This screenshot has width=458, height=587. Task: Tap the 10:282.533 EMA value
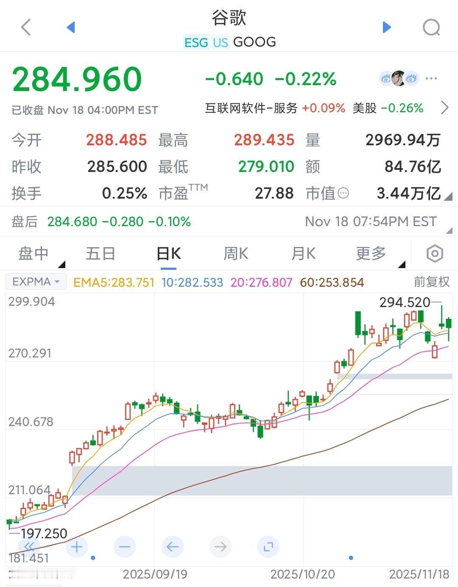point(192,282)
